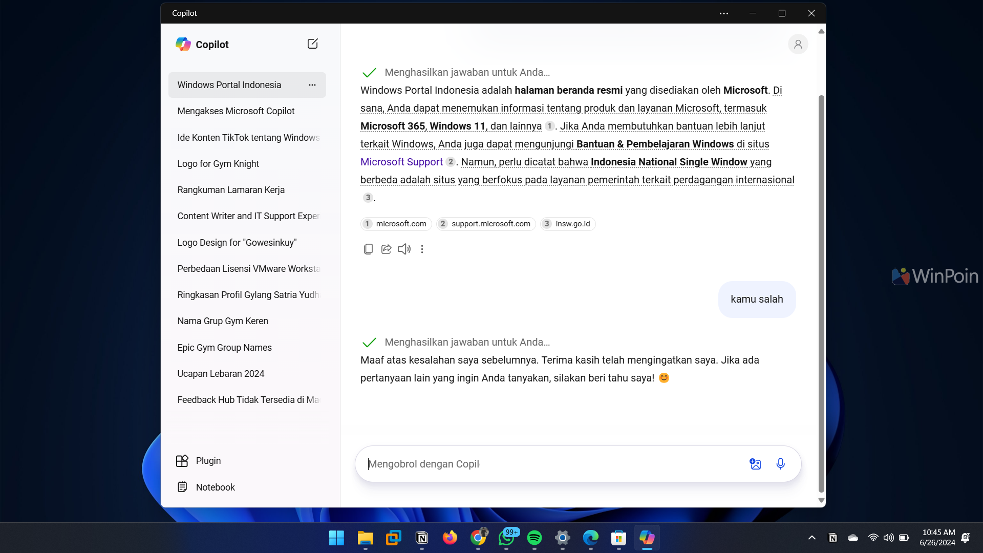Open Notebook from the sidebar
The image size is (983, 553).
[x=205, y=487]
